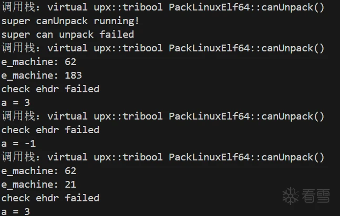The height and width of the screenshot is (216, 340).
Task: Click the final 'a = 3' line
Action: [16, 211]
